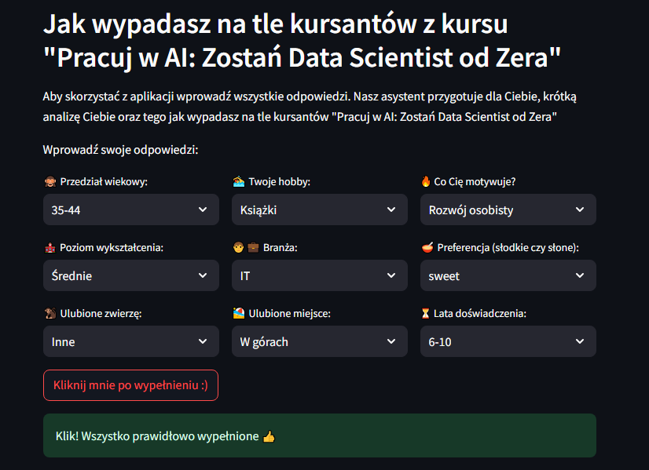
Task: Open the Poziom wykształcenia dropdown showing Średnie
Action: 130,275
